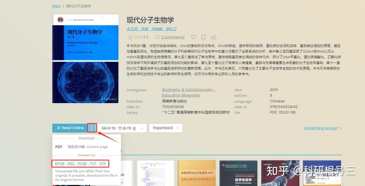Open the 2 comments section

(x=173, y=37)
